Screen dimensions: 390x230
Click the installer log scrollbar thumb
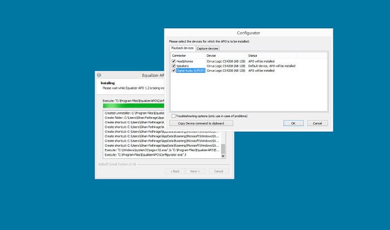(223, 149)
